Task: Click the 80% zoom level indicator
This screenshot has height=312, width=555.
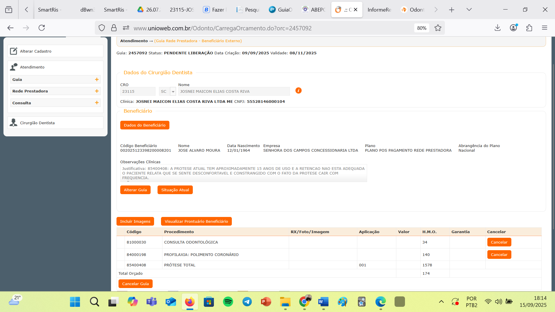Action: coord(421,28)
